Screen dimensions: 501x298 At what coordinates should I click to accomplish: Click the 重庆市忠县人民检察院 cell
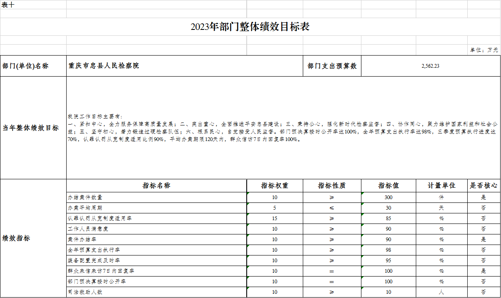point(104,66)
